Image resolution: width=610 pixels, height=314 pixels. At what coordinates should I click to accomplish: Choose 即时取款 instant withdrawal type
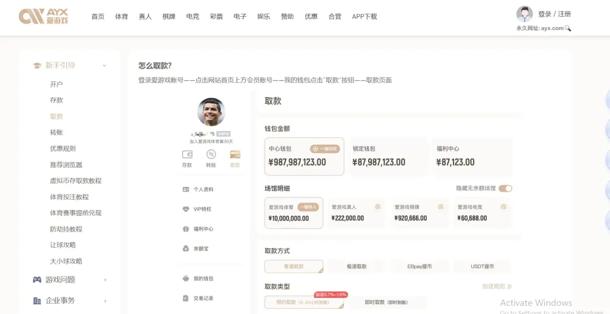click(387, 302)
